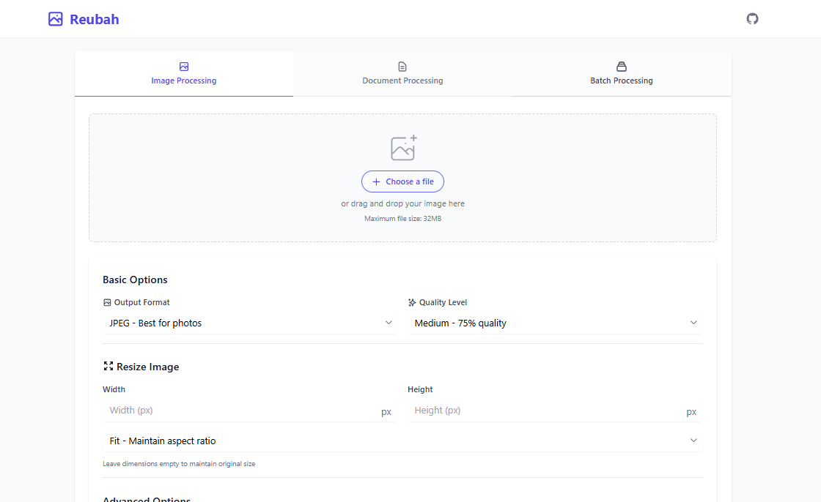Click the Image Processing tab icon

pyautogui.click(x=184, y=67)
